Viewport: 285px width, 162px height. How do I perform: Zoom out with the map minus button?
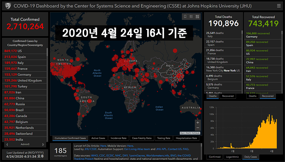(198, 128)
